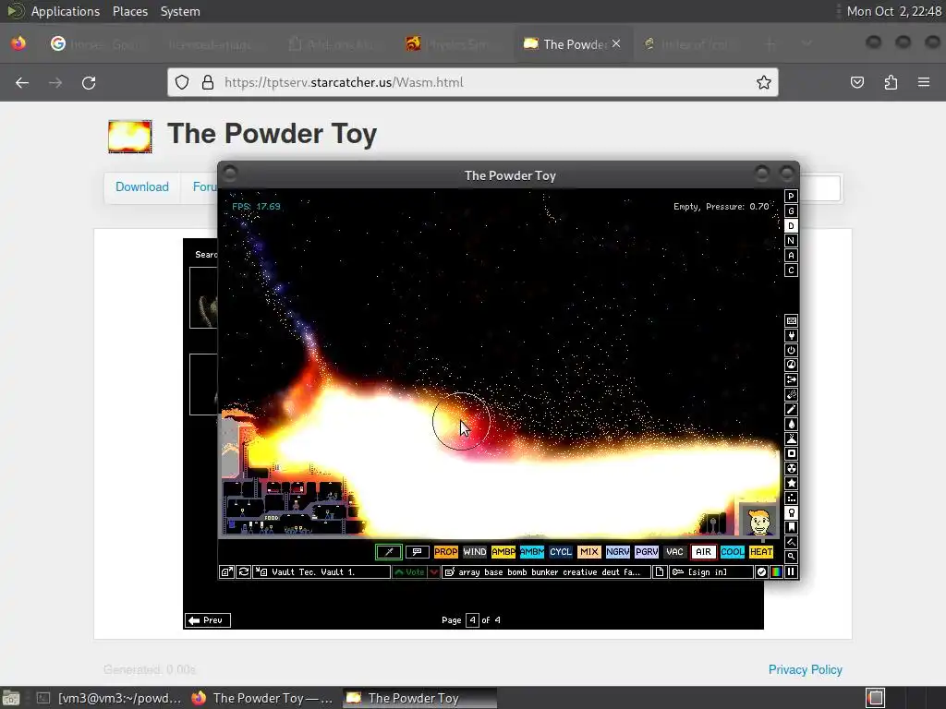Open the Explosives menu icon

pyautogui.click(x=791, y=394)
